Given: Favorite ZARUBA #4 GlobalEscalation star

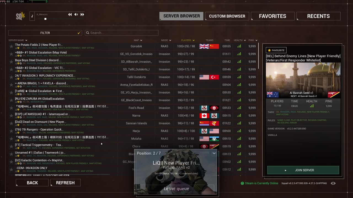Looking at the screenshot, I should pyautogui.click(x=11, y=100).
